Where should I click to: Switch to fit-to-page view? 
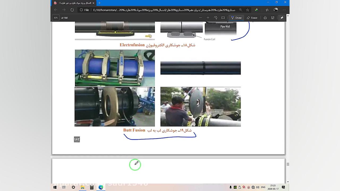[223, 18]
